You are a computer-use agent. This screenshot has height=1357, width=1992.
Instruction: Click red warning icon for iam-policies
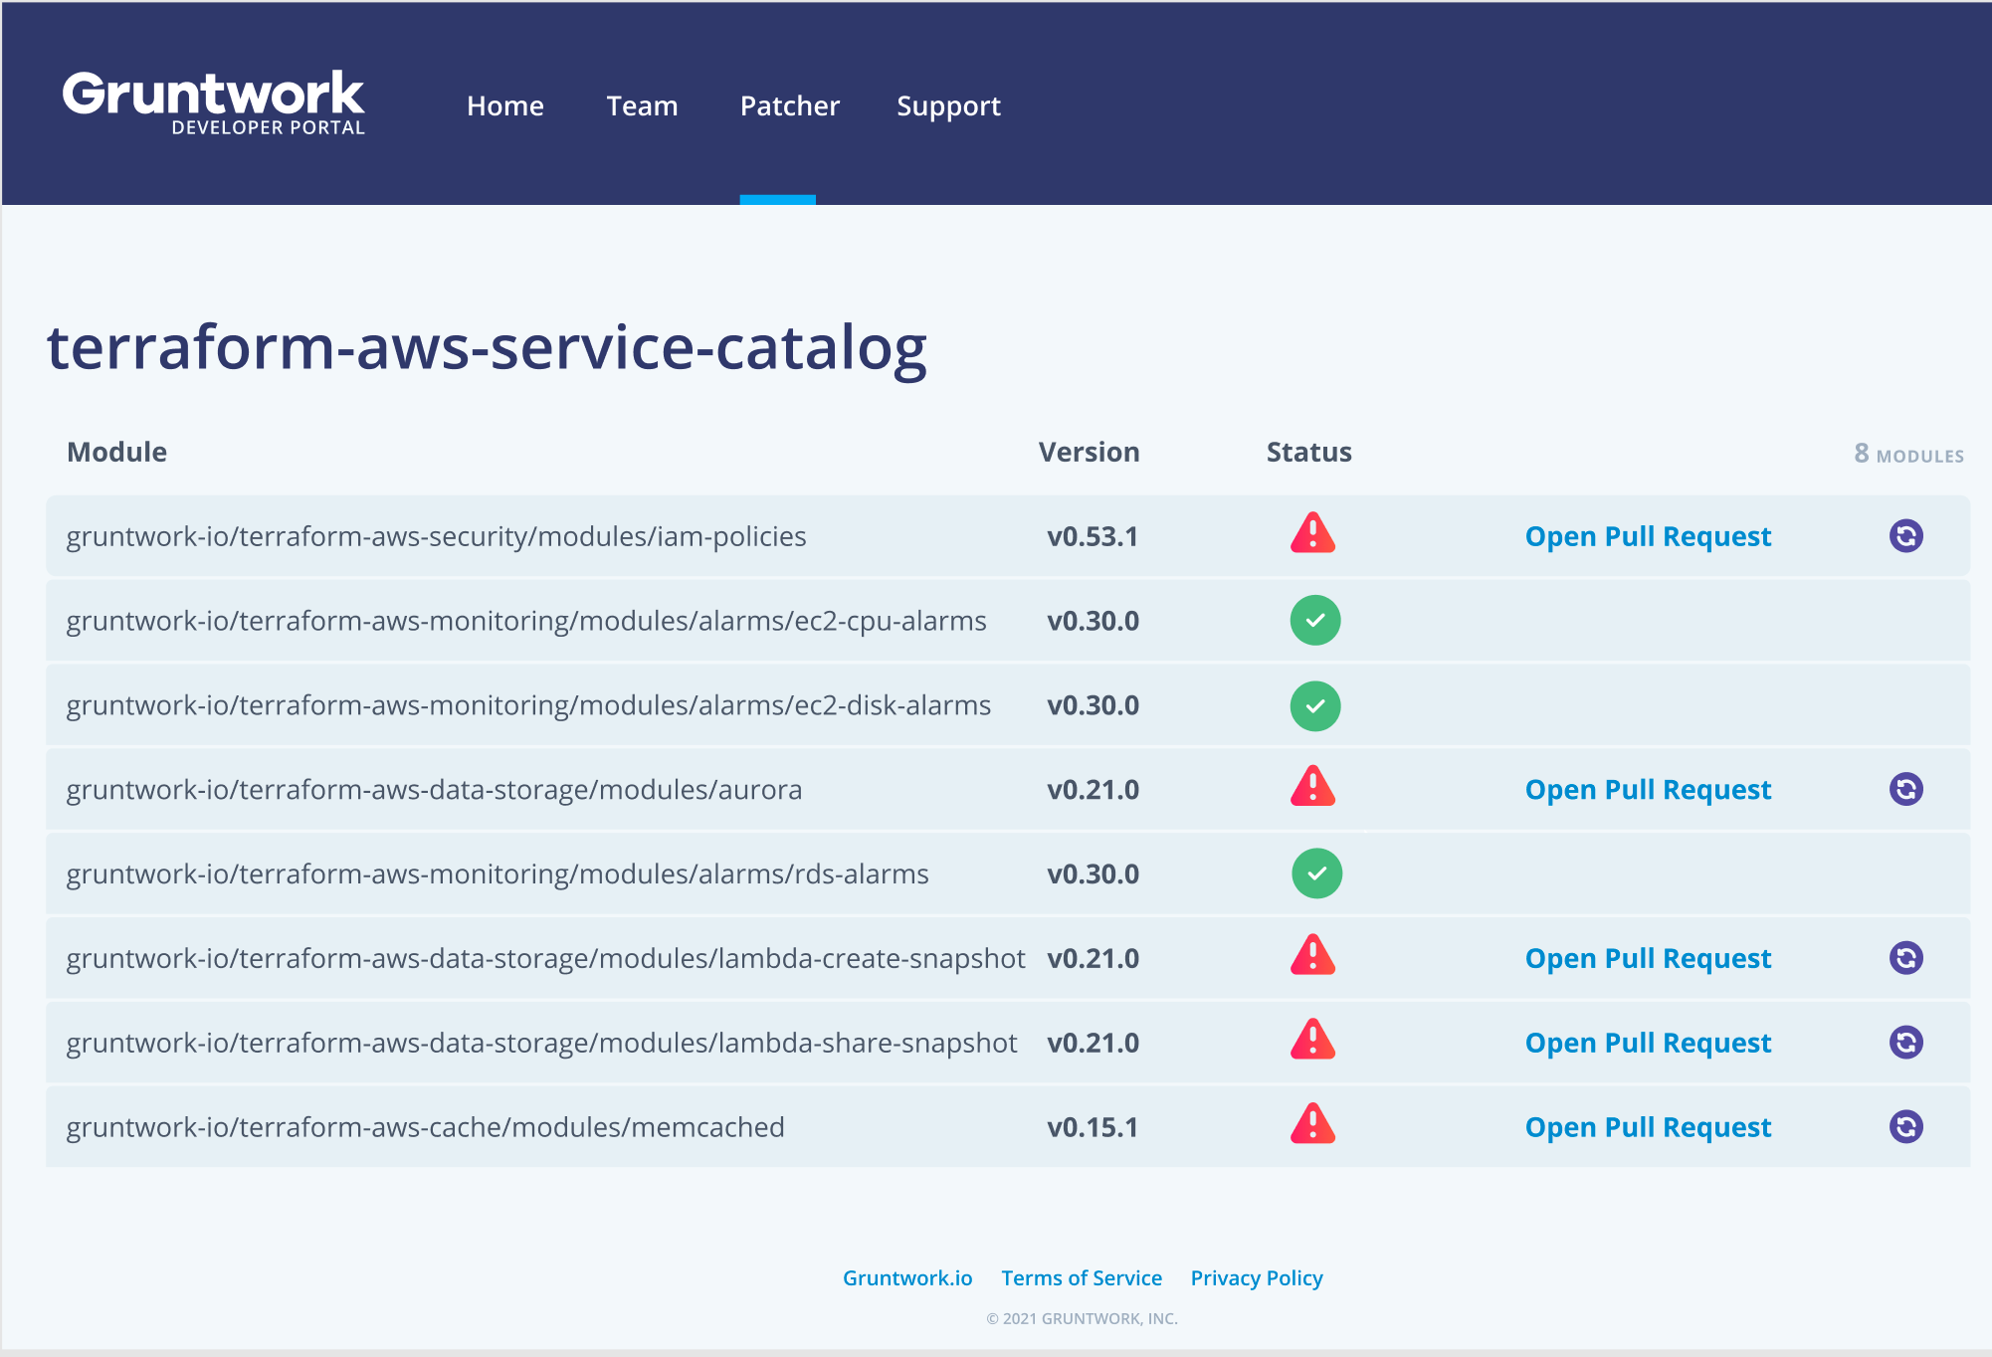pos(1312,534)
